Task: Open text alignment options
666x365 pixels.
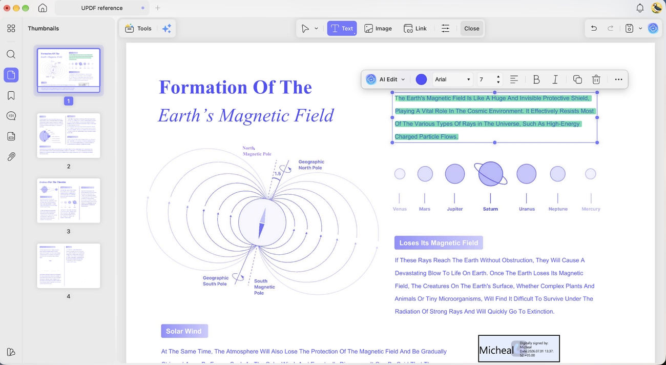Action: click(514, 79)
